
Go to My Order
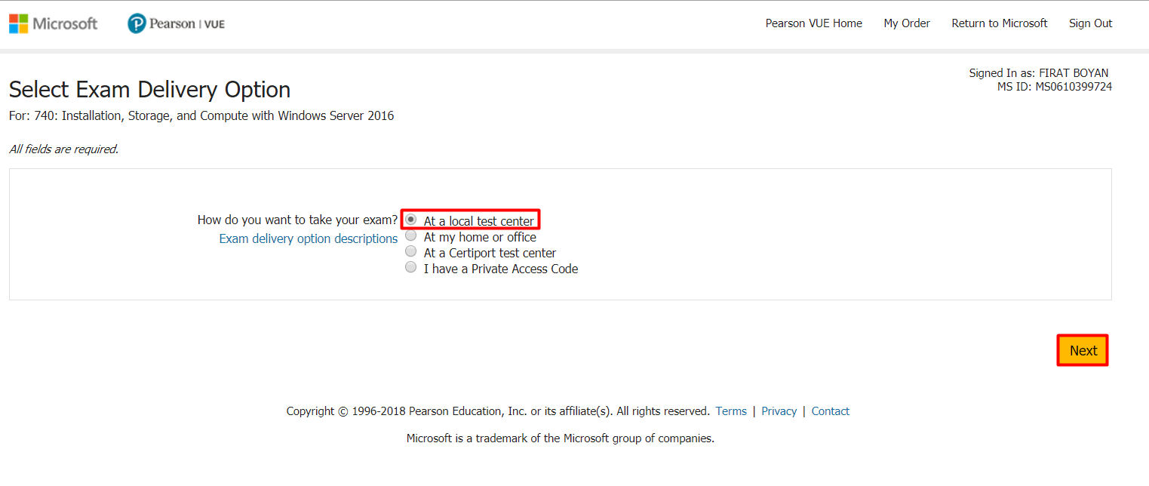[907, 23]
